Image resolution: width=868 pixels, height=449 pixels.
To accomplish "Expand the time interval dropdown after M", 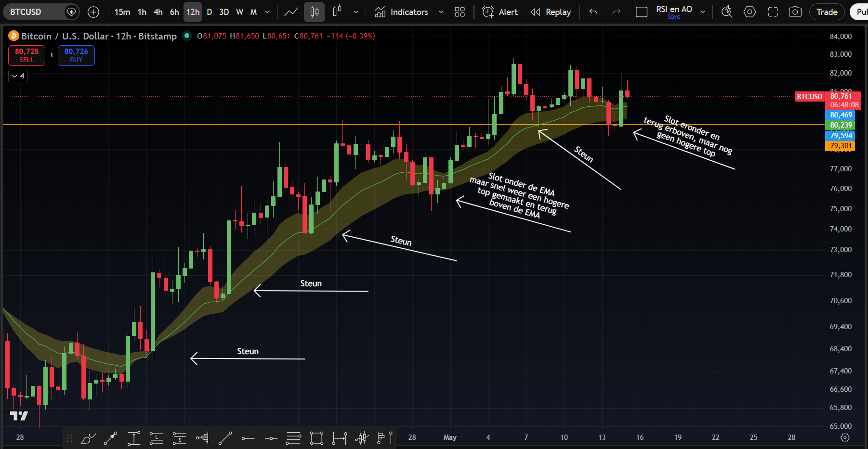I will pos(268,12).
